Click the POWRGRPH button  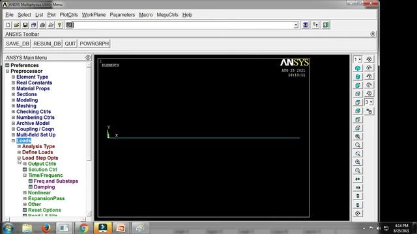pos(94,44)
